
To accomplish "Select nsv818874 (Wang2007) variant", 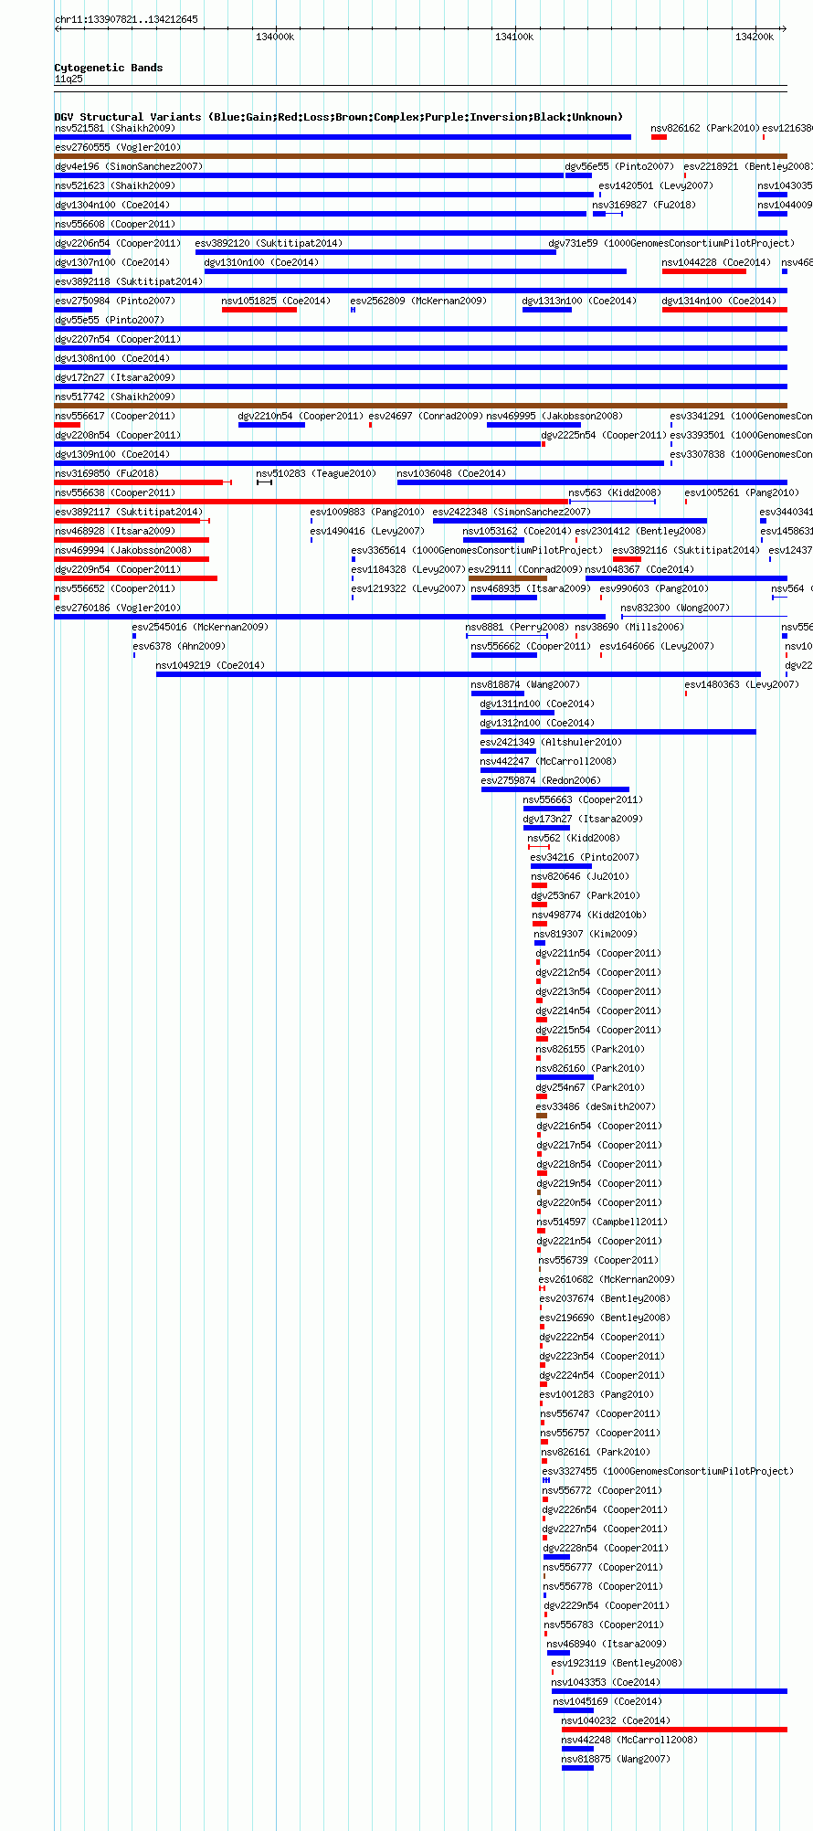I will click(x=525, y=684).
